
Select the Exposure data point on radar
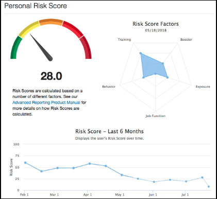coord(168,77)
